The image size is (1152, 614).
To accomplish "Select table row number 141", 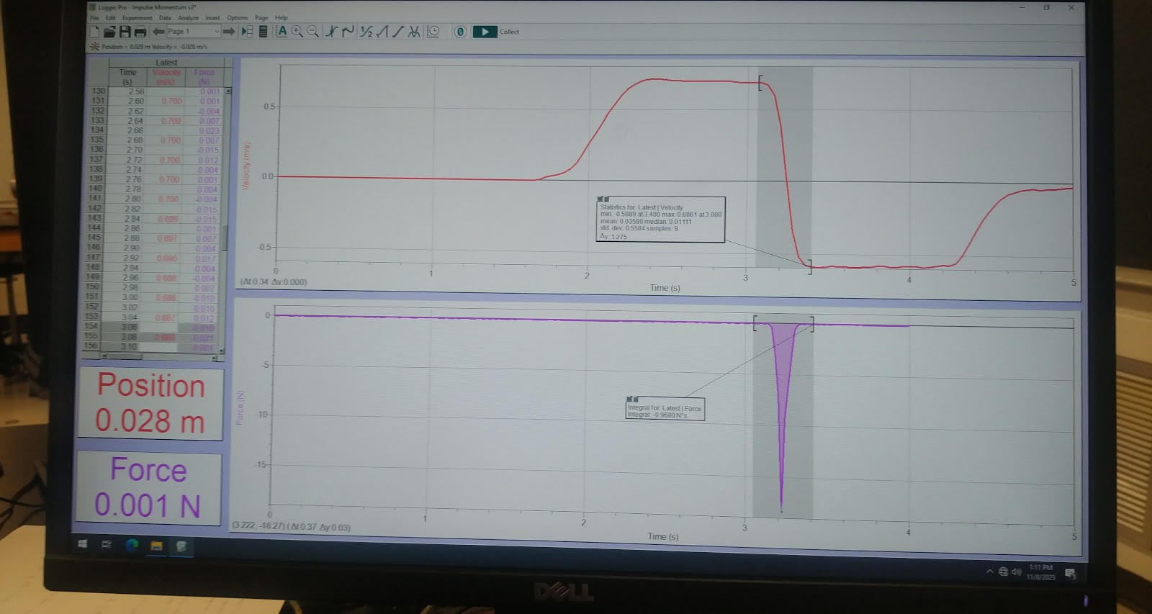I will pos(95,198).
